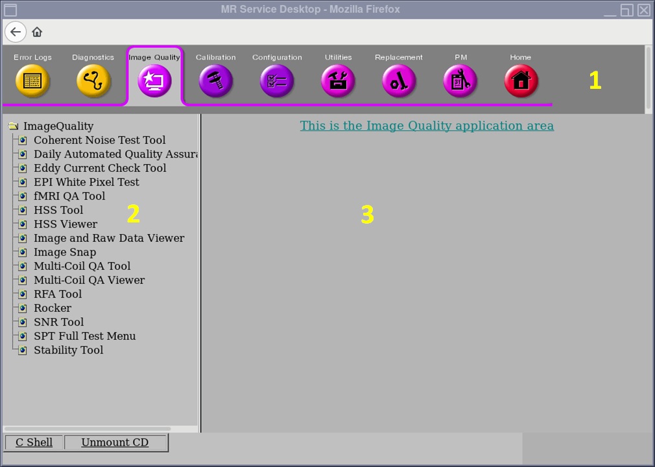This screenshot has height=467, width=655.
Task: Open the Replacement tools icon
Action: tap(399, 81)
